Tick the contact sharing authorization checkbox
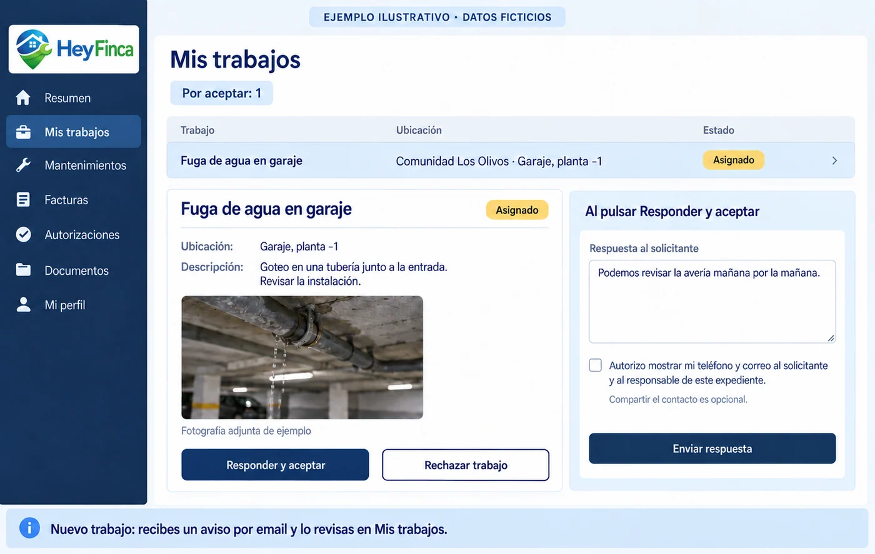 596,365
